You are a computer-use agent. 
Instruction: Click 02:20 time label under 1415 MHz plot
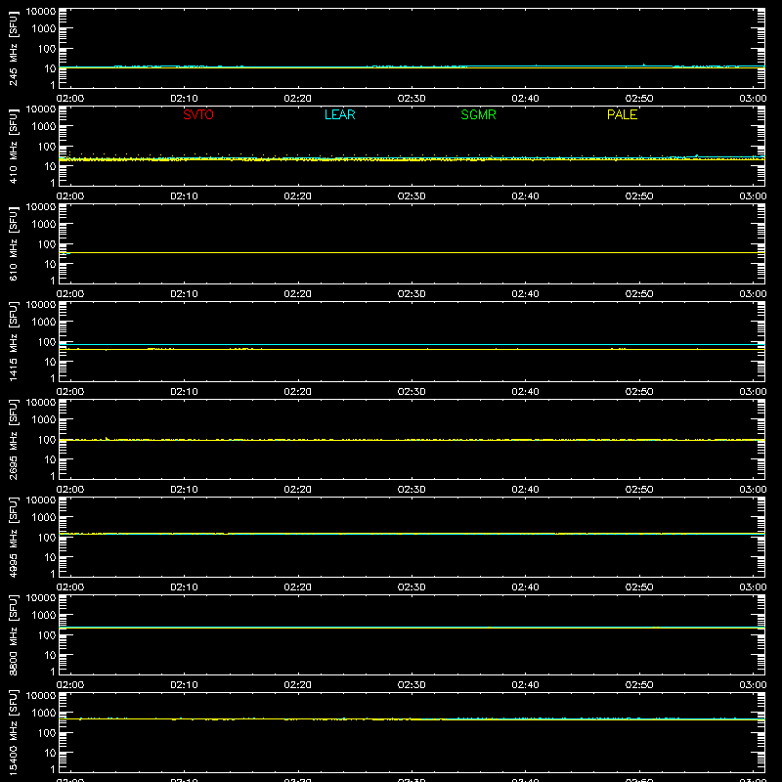(298, 392)
